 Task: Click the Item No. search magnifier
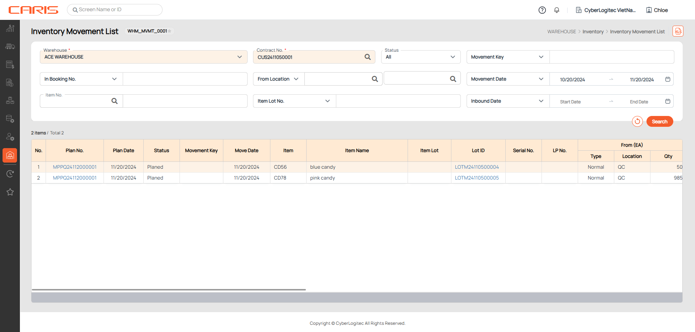(x=114, y=101)
